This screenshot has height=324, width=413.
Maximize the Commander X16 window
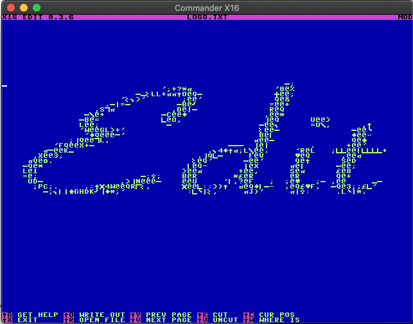(37, 8)
